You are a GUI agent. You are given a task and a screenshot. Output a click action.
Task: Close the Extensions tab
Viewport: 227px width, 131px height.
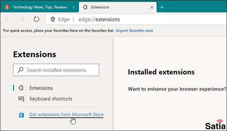pyautogui.click(x=152, y=7)
